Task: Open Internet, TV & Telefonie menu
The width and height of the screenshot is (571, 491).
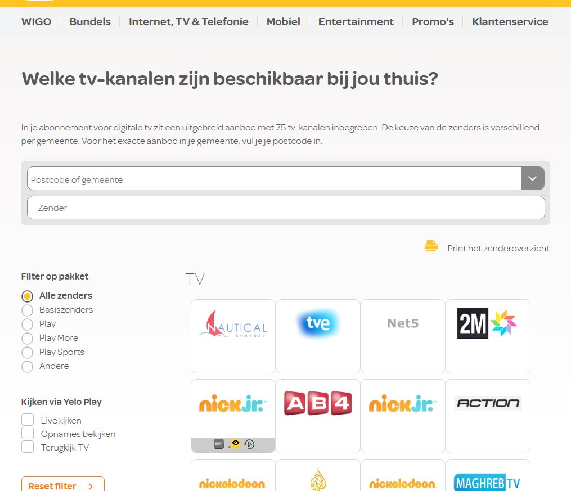Action: click(188, 22)
